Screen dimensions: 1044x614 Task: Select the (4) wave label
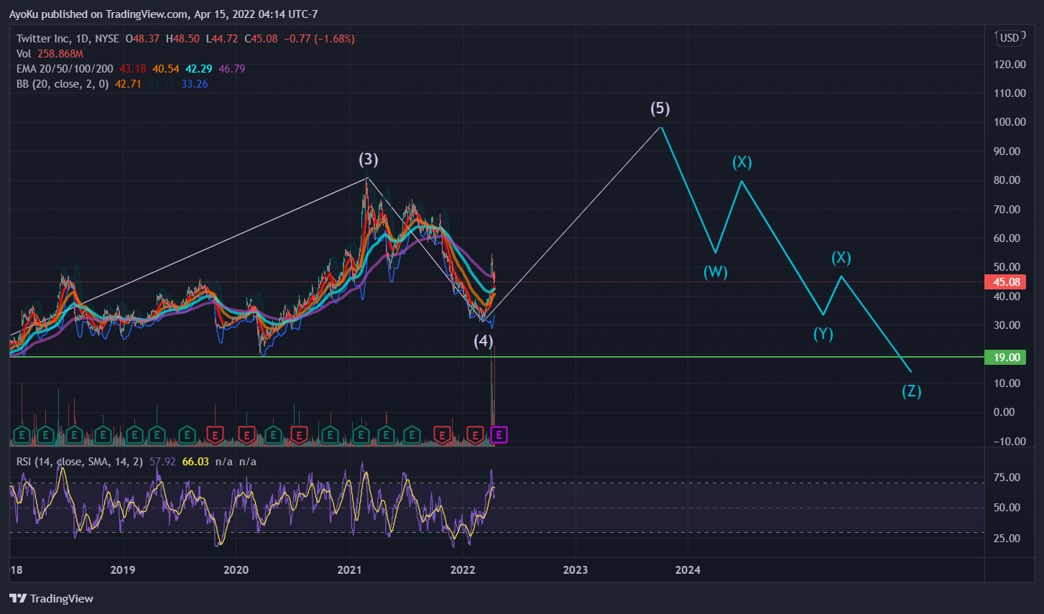point(484,340)
